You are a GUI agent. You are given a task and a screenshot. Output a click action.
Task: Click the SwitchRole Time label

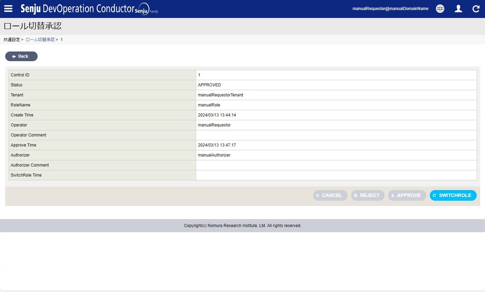tap(26, 175)
